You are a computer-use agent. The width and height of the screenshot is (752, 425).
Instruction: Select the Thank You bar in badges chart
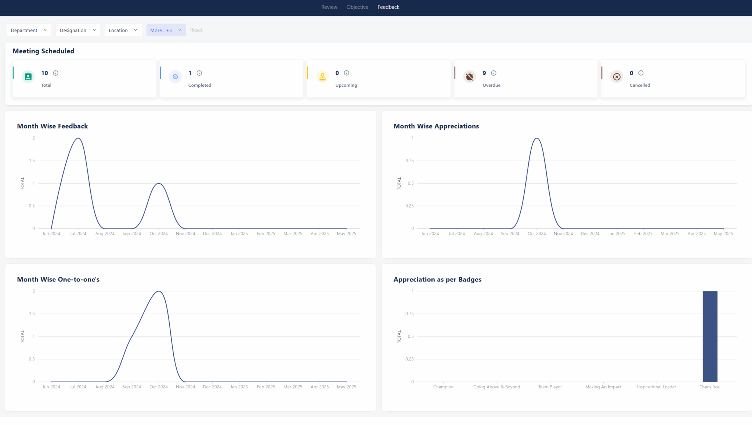tap(710, 337)
